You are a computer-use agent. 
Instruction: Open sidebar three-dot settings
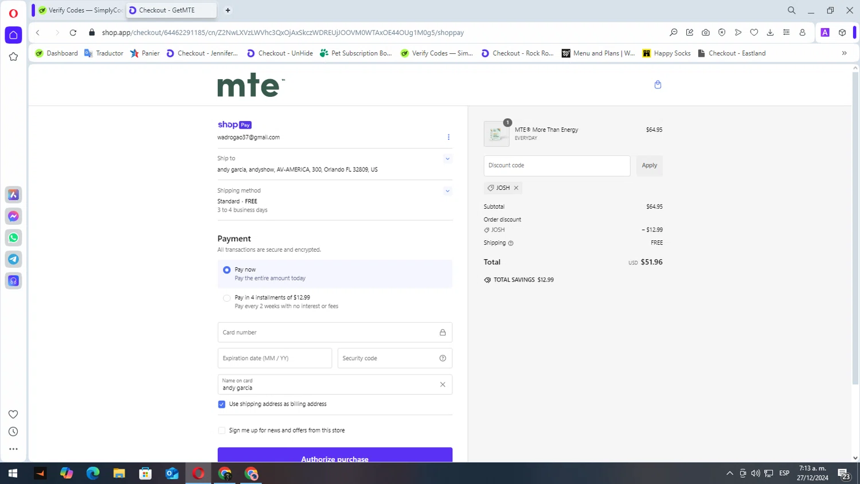[13, 449]
